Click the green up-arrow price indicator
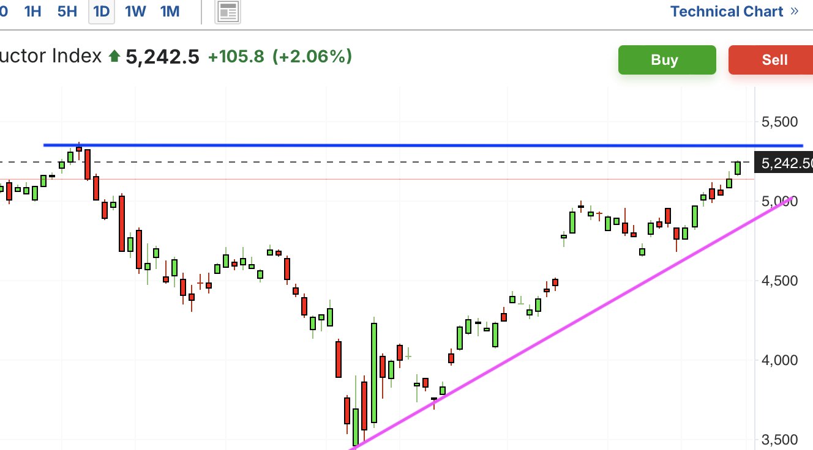The width and height of the screenshot is (813, 450). click(x=114, y=57)
